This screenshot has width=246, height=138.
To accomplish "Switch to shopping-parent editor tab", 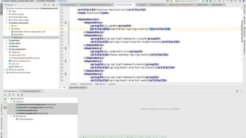I will tap(70, 5).
